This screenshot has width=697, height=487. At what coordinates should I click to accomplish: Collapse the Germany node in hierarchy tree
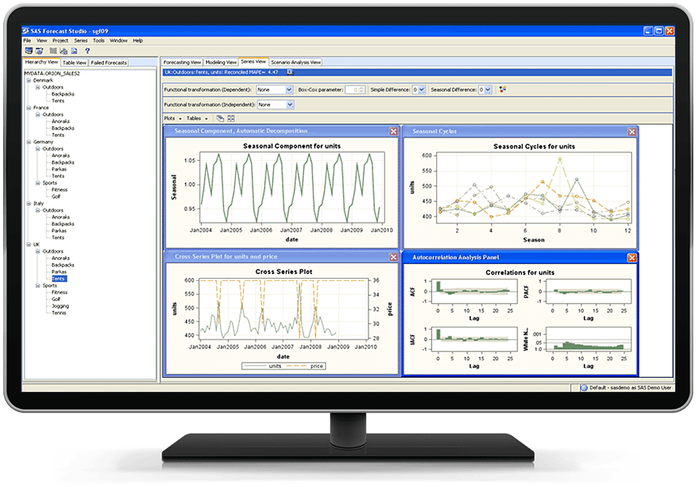click(29, 142)
